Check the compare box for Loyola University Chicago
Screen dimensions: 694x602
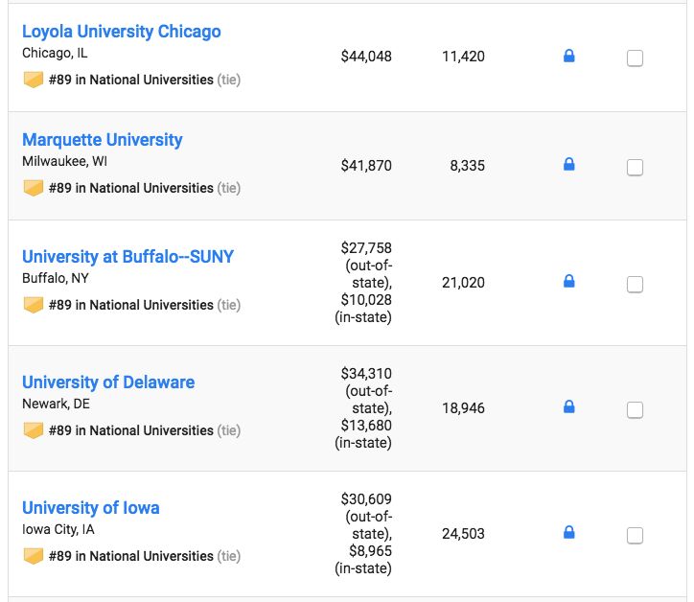(635, 58)
